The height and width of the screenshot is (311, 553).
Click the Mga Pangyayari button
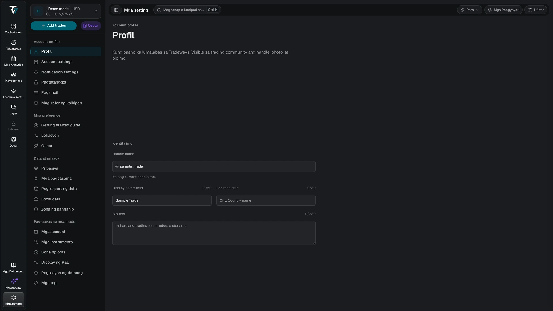coord(503,10)
